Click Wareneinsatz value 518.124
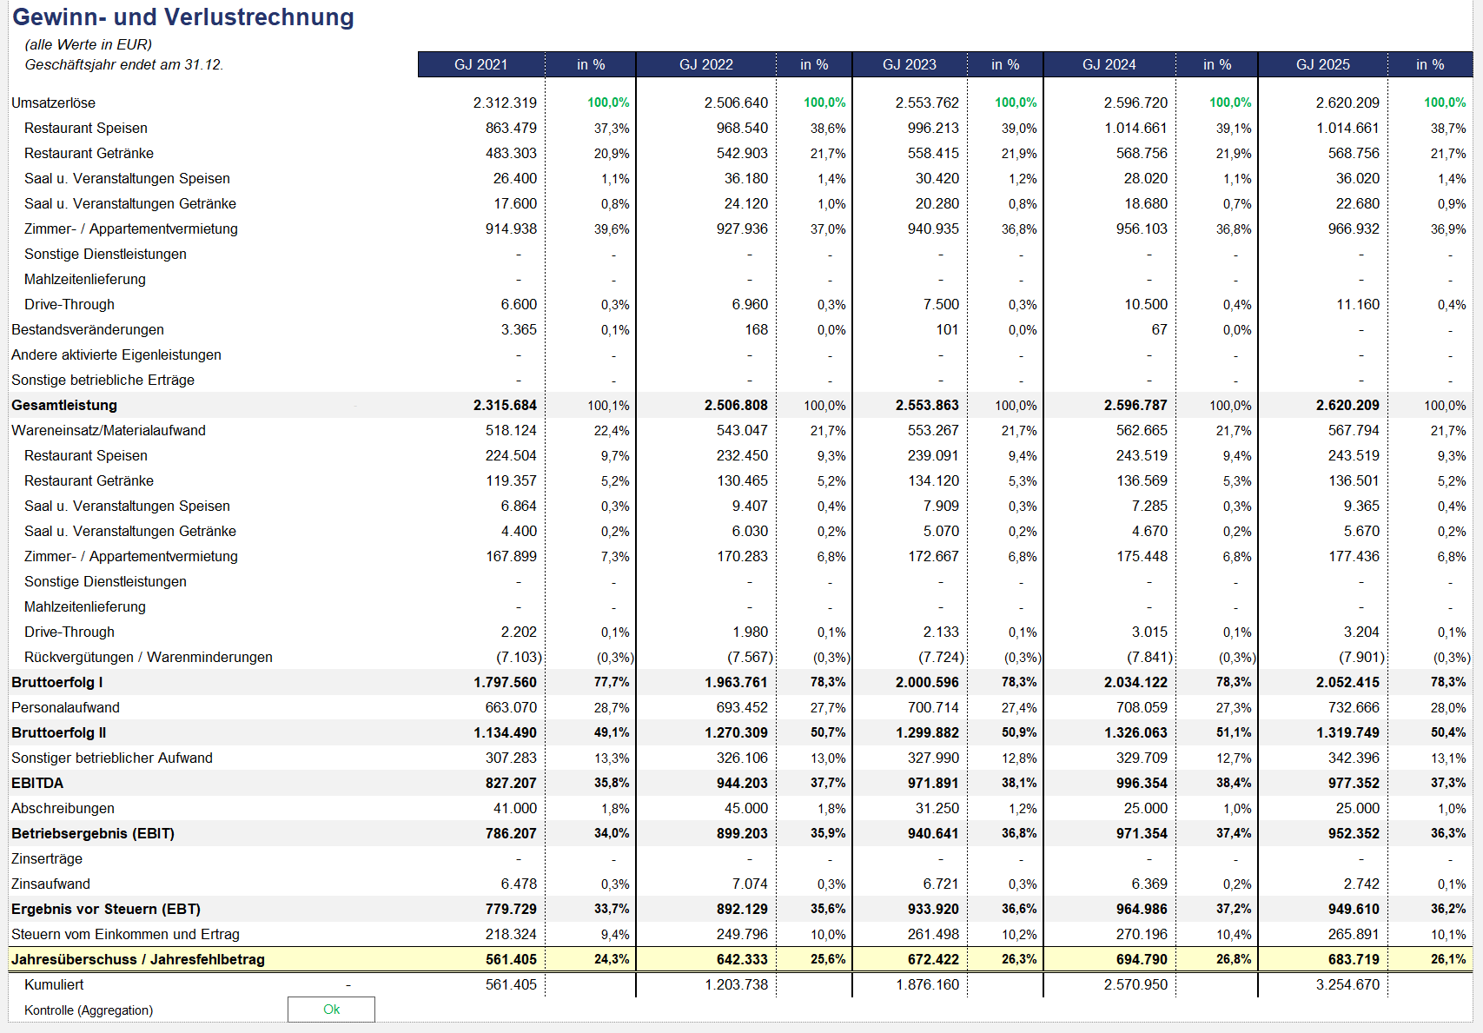This screenshot has width=1483, height=1033. tap(511, 430)
